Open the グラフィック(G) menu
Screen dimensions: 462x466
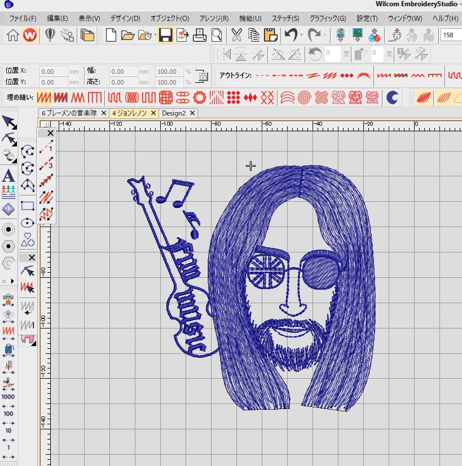328,19
